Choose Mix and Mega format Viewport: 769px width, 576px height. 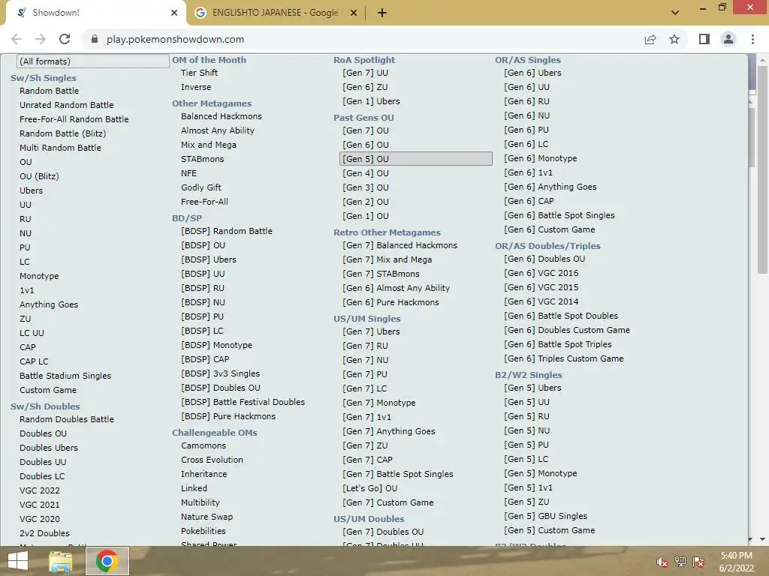pyautogui.click(x=209, y=145)
